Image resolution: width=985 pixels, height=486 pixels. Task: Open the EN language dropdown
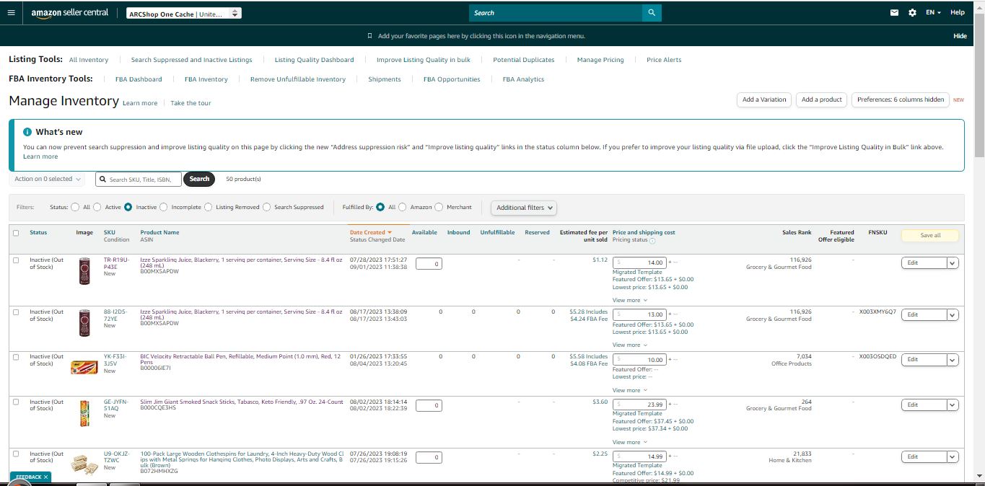[x=933, y=13]
